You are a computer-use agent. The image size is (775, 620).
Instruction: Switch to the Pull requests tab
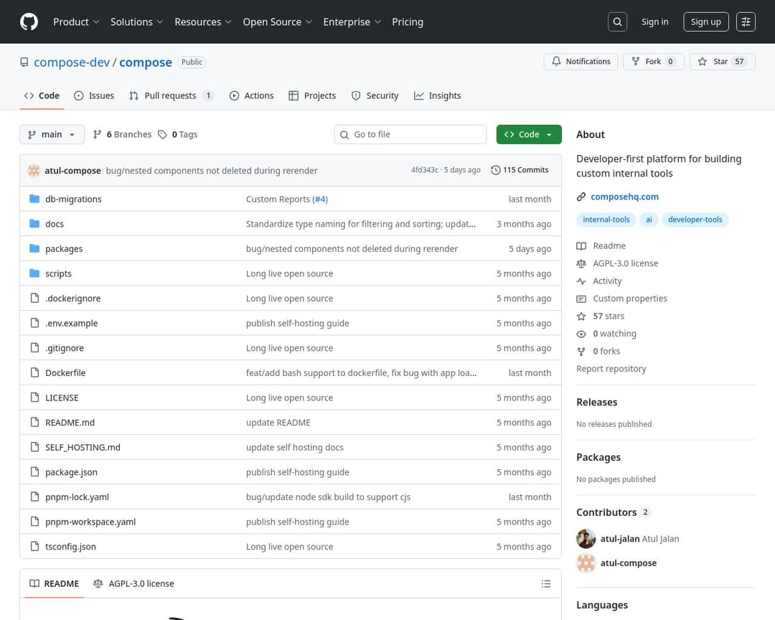coord(170,95)
